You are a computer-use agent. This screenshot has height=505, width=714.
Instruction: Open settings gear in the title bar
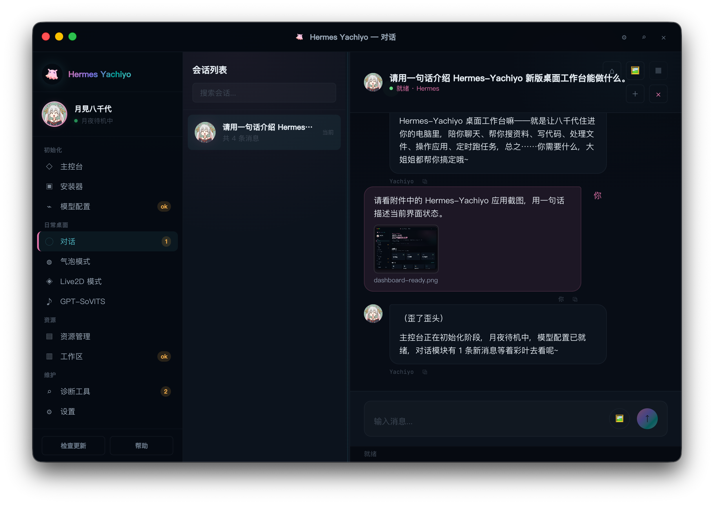624,37
